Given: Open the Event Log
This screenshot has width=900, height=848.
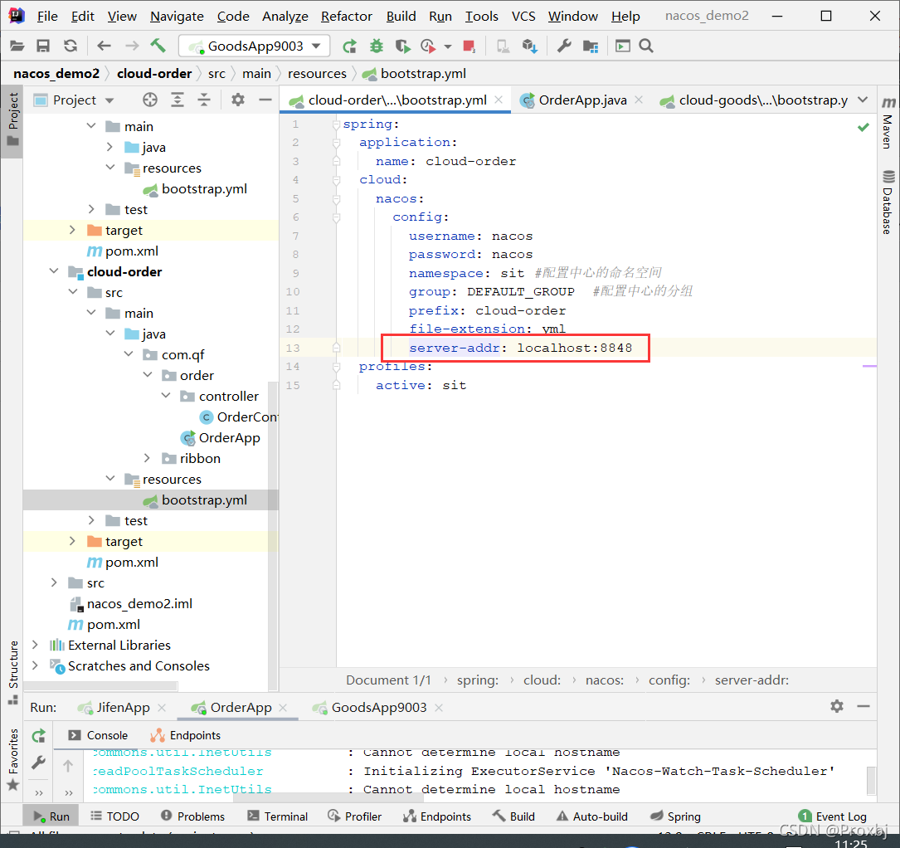Looking at the screenshot, I should pos(833,816).
